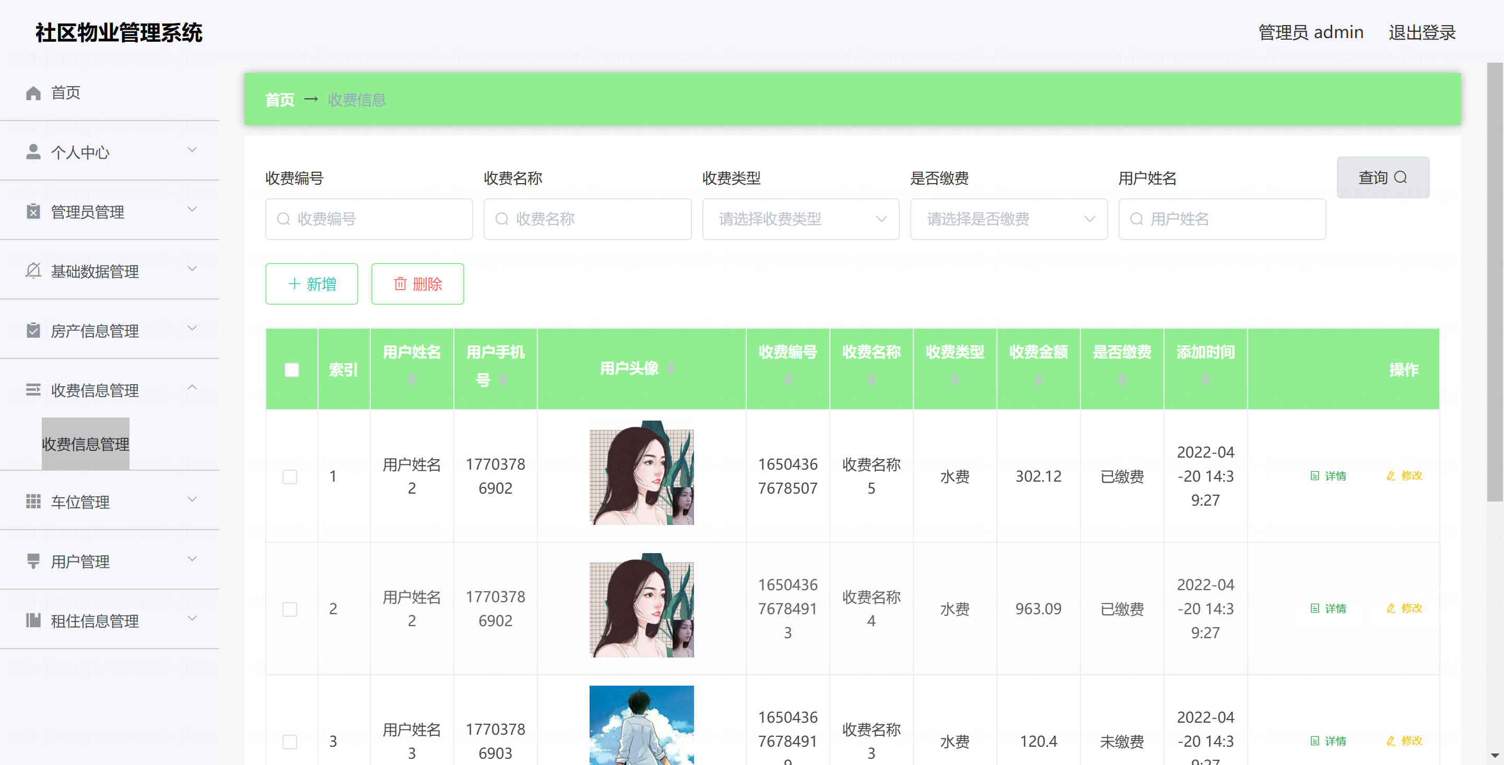Open the 首页 sidebar menu item
This screenshot has height=765, width=1504.
point(110,93)
